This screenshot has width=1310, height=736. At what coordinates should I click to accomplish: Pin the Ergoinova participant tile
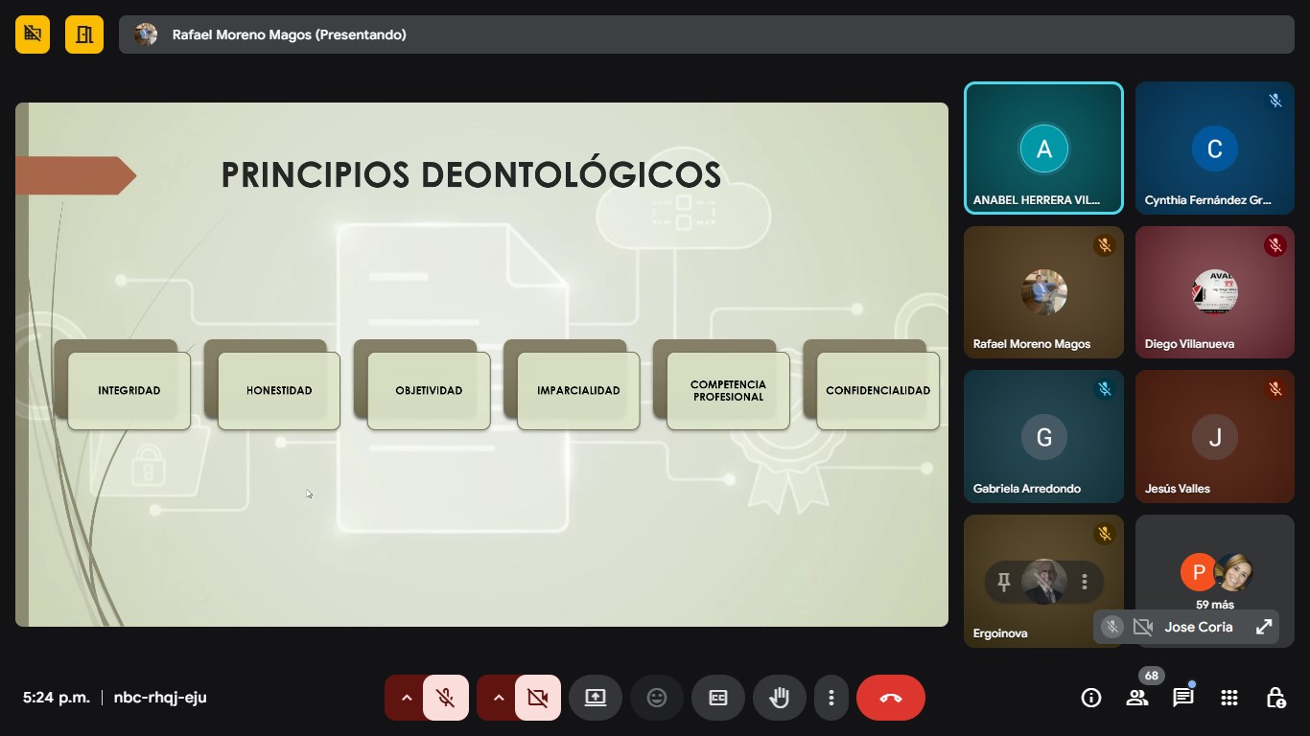[x=1004, y=582]
